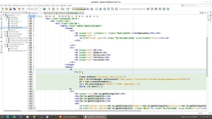The image size is (212, 119).
Task: Click the New File toolbar icon
Action: tap(3, 9)
